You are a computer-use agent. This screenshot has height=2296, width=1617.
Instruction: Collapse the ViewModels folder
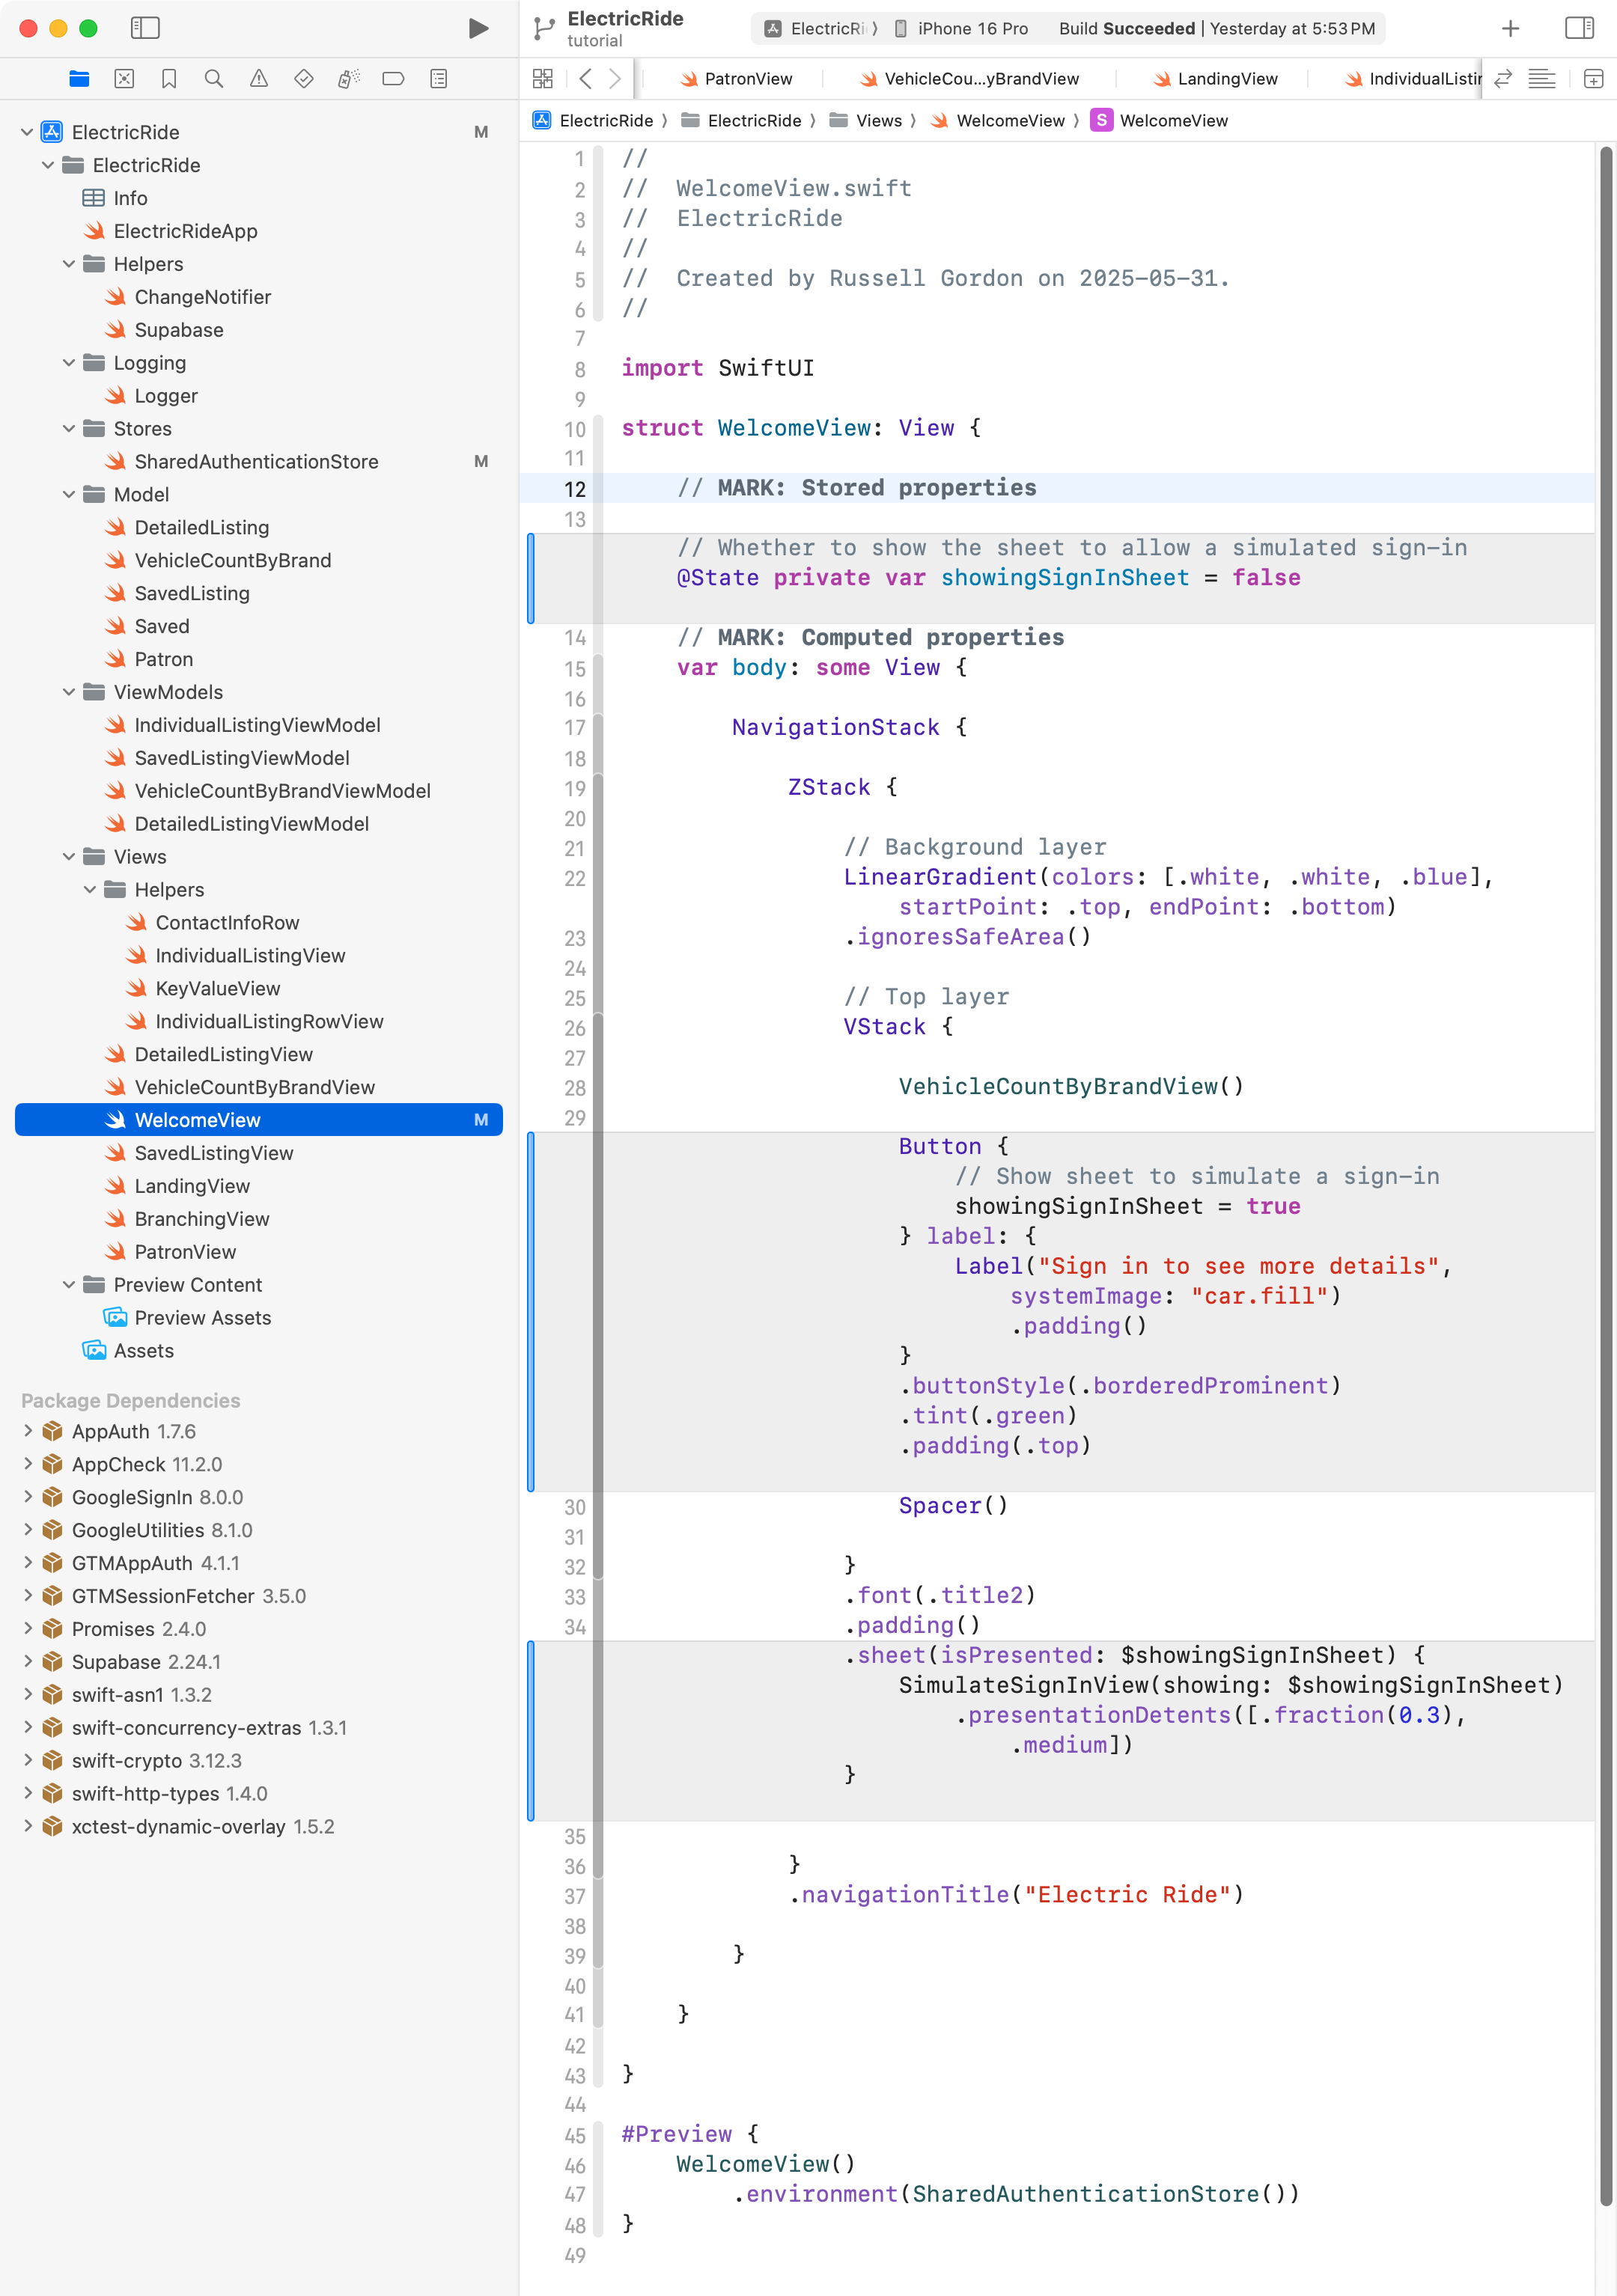tap(69, 692)
